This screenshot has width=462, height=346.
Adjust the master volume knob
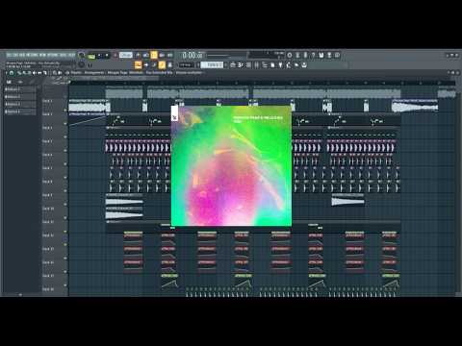coord(82,55)
